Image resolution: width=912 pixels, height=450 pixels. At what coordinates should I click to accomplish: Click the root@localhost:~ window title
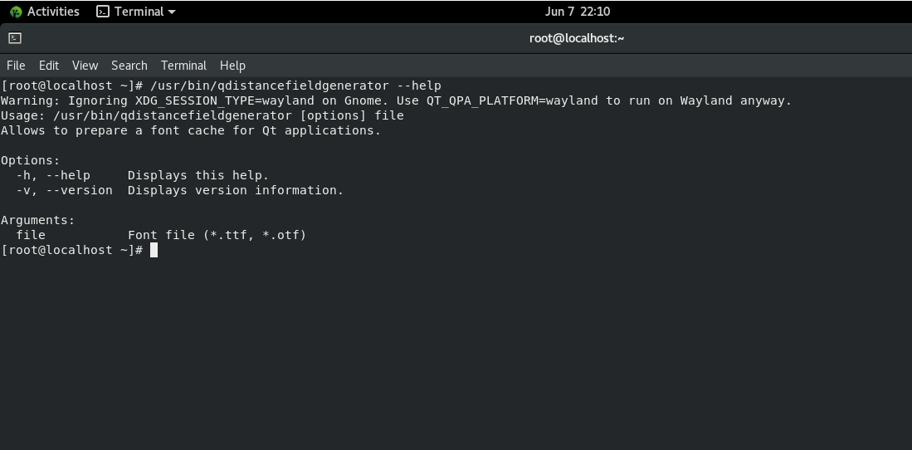(x=577, y=38)
